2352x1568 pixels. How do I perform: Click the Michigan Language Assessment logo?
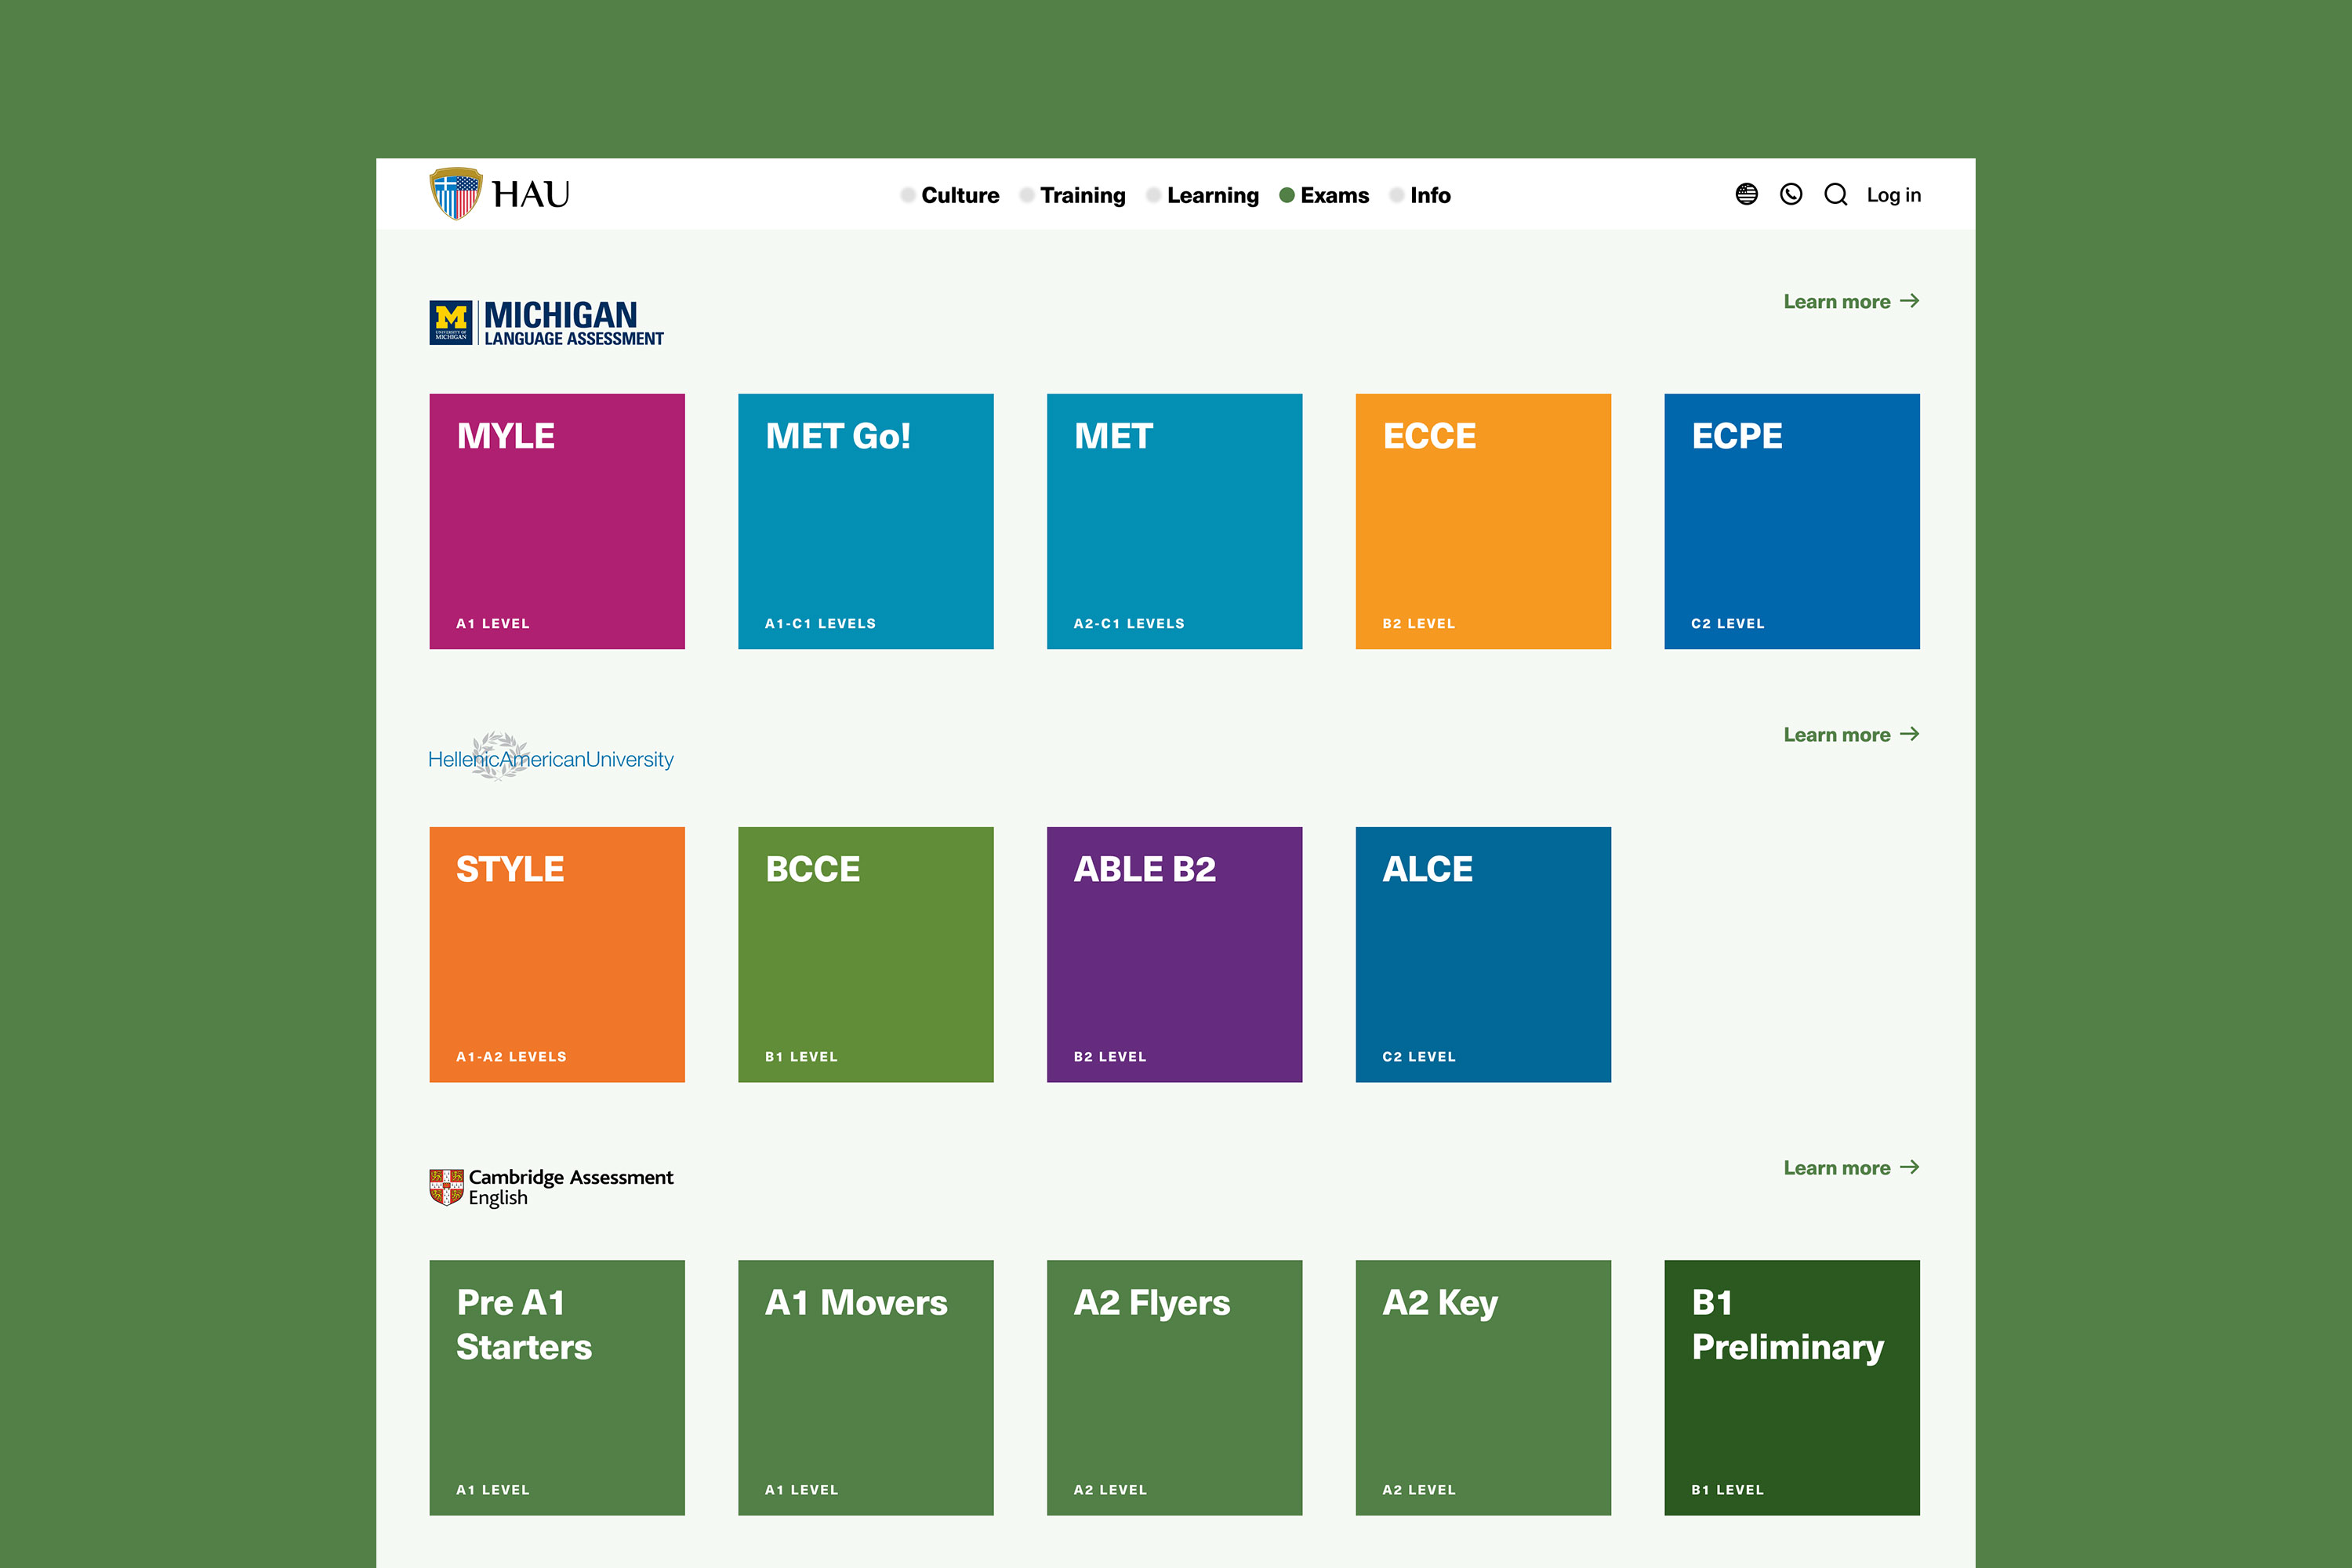coord(546,323)
